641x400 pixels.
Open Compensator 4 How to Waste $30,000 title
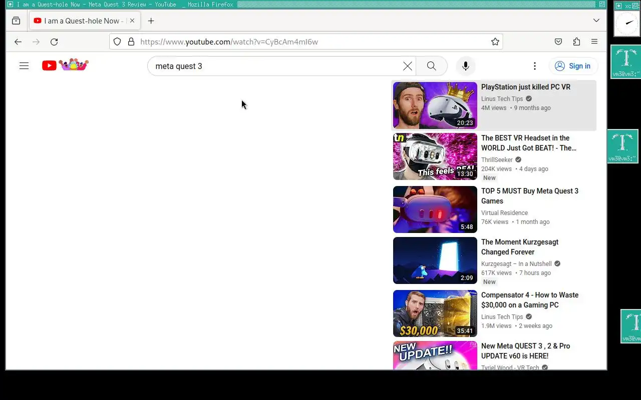pyautogui.click(x=530, y=300)
